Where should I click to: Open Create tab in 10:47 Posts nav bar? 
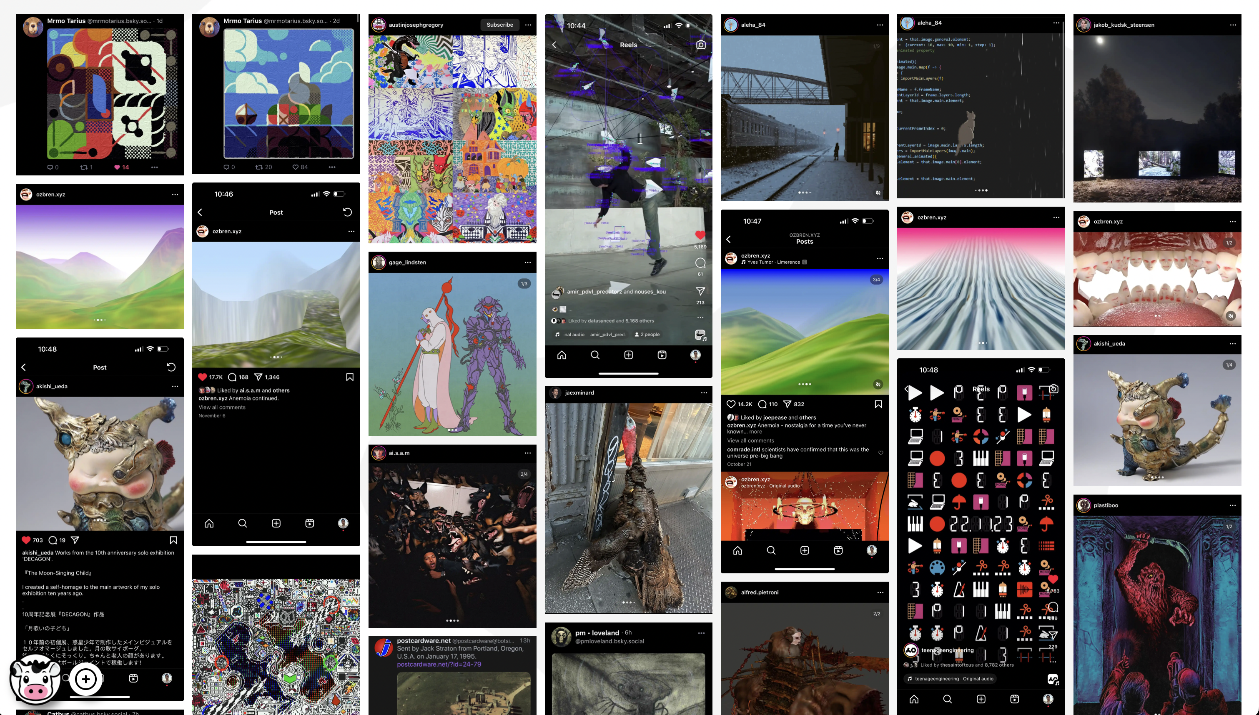(805, 550)
